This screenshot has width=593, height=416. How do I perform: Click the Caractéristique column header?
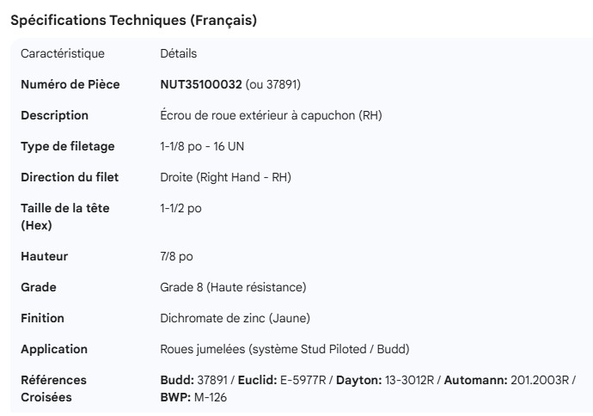[x=63, y=53]
